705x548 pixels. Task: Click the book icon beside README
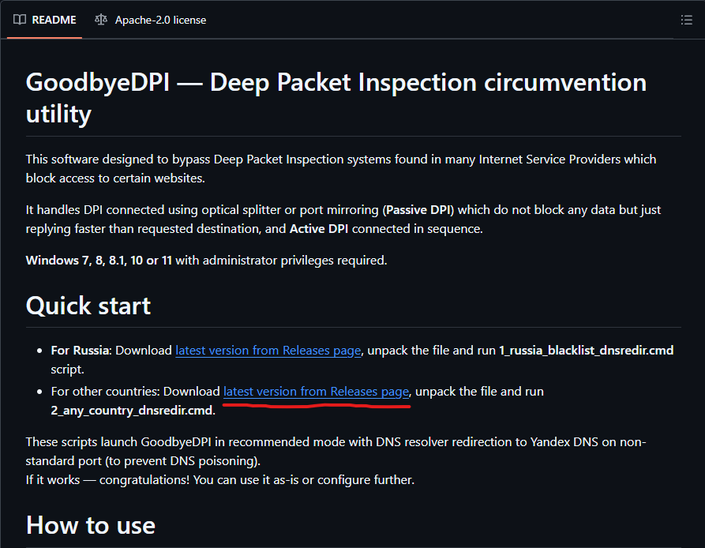click(x=20, y=20)
